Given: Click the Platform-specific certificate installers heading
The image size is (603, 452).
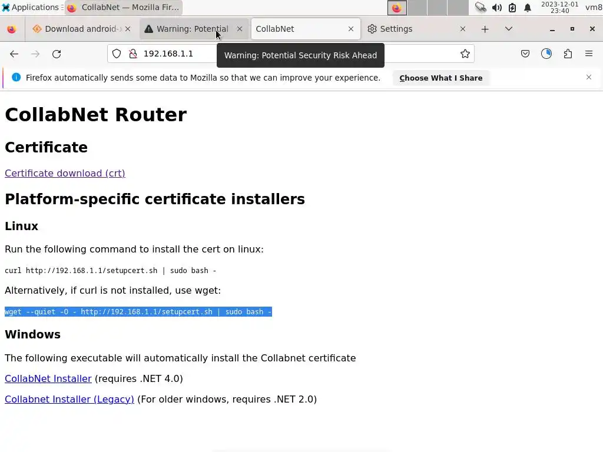Looking at the screenshot, I should click(x=155, y=199).
